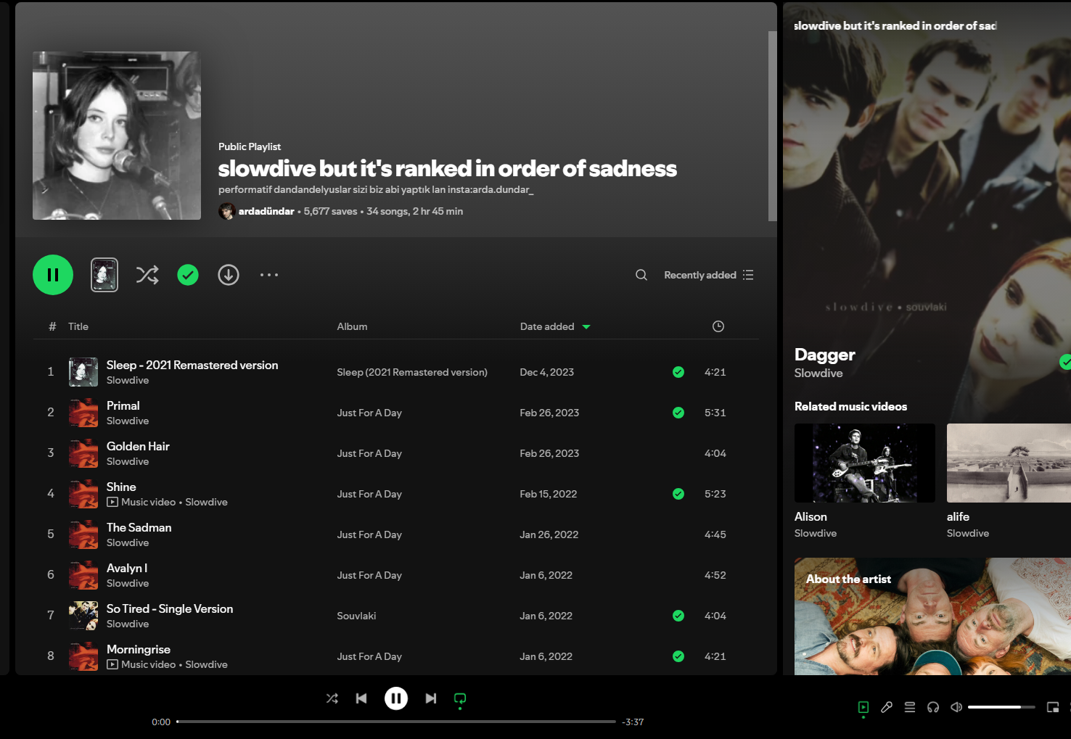Screen dimensions: 1071x739
Task: Open the playlist cover image
Action: pos(117,136)
